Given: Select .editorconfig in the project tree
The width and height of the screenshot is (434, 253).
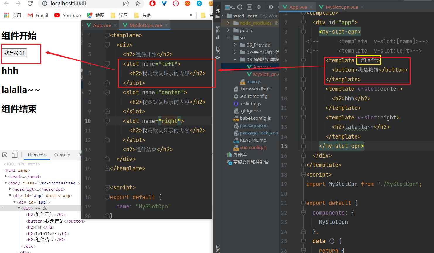Looking at the screenshot, I should (x=250, y=96).
